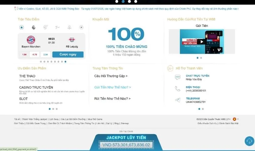Viewport: 255px width, 151px height.
Task: Open the three-dot menu on the video
Action: coord(220,34)
